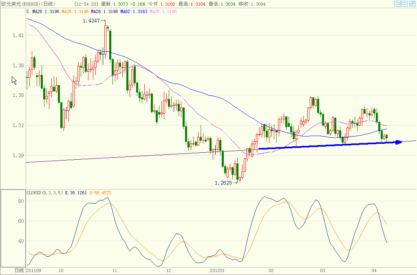Click the 04 month date axis label
This screenshot has height=275, width=417.
374,271
